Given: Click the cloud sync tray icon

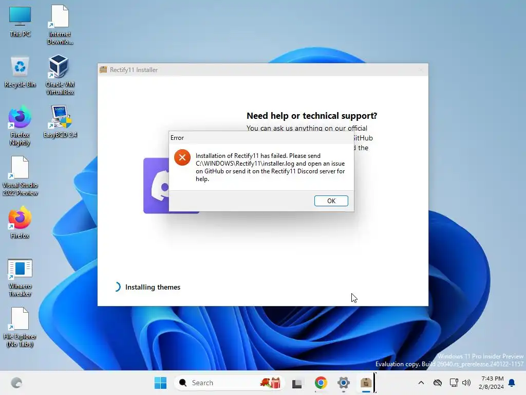Looking at the screenshot, I should [438, 383].
